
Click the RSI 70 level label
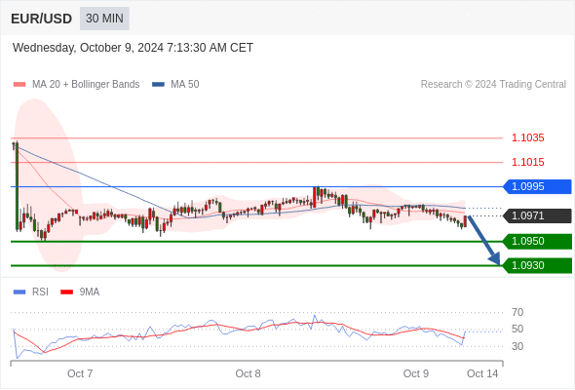pyautogui.click(x=517, y=313)
